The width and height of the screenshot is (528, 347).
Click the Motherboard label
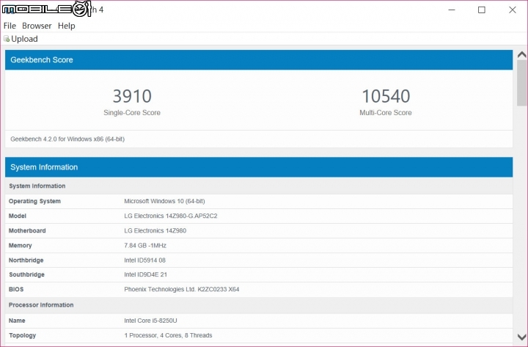coord(27,231)
